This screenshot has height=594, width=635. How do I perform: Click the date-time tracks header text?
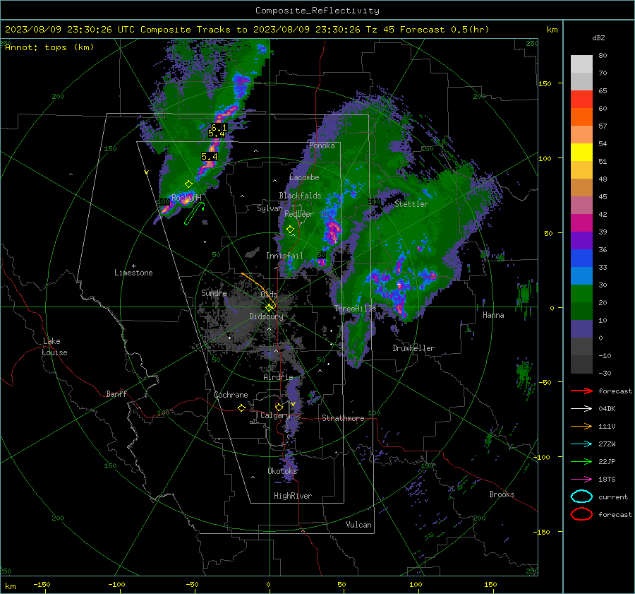(247, 30)
